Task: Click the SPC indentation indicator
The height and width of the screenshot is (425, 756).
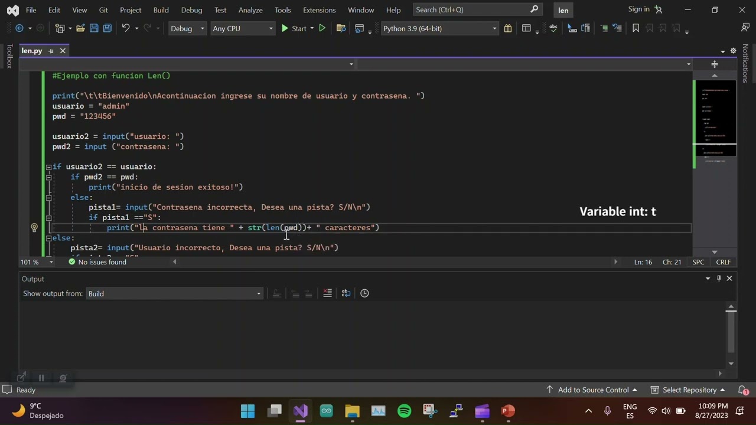Action: [x=698, y=262]
